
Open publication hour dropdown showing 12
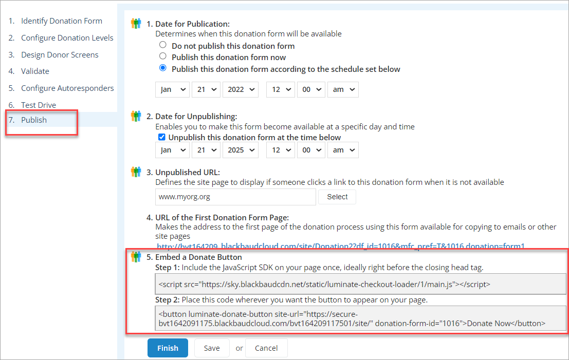[281, 89]
